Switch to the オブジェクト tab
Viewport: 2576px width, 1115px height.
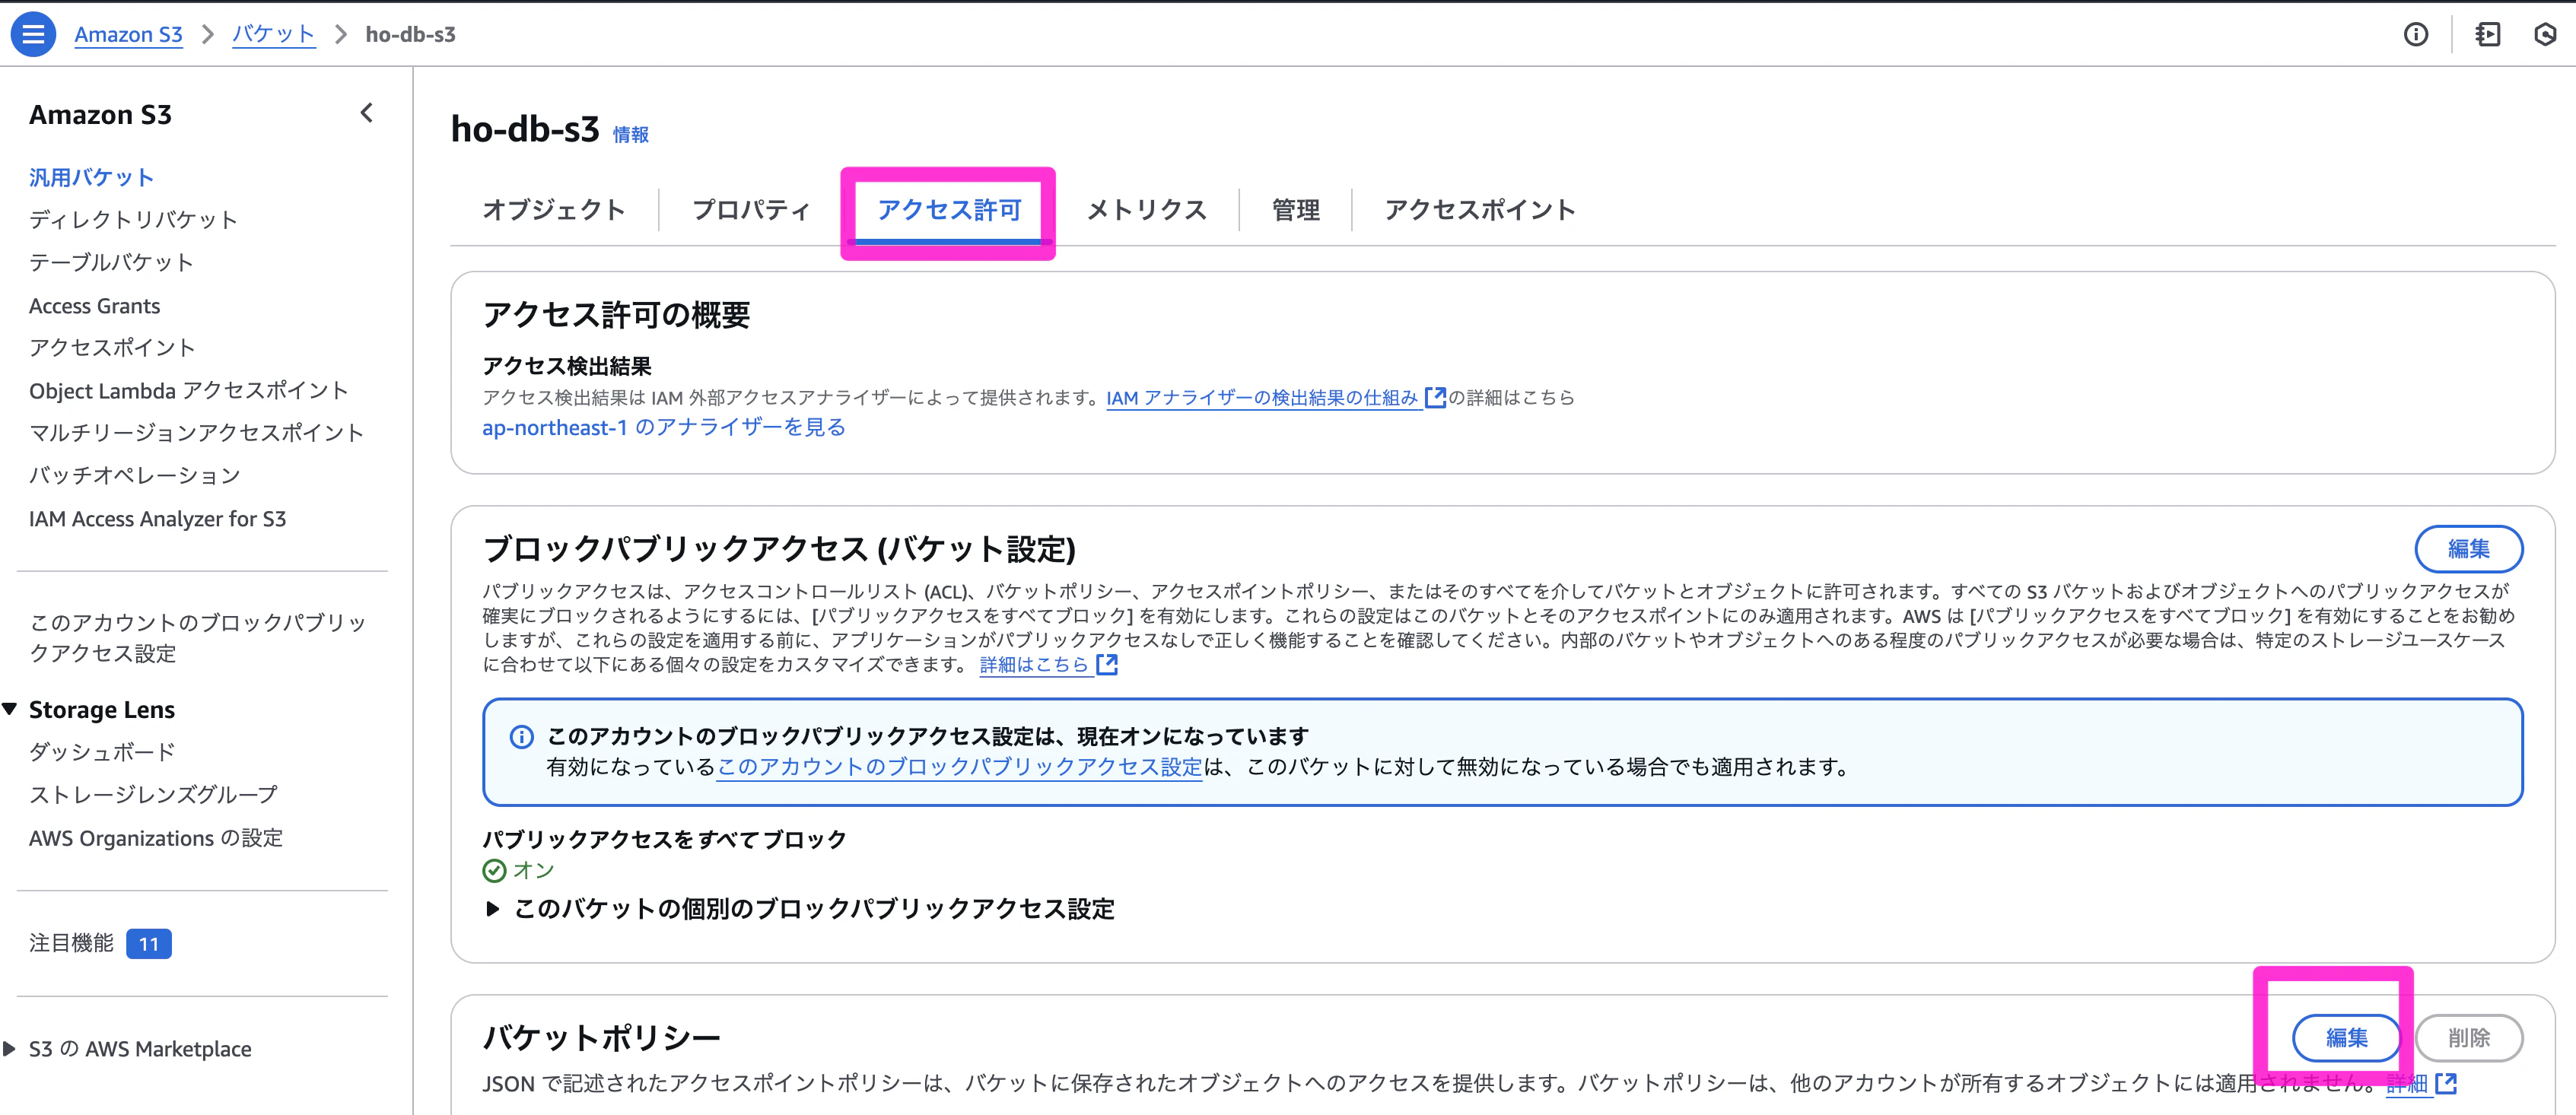tap(554, 210)
